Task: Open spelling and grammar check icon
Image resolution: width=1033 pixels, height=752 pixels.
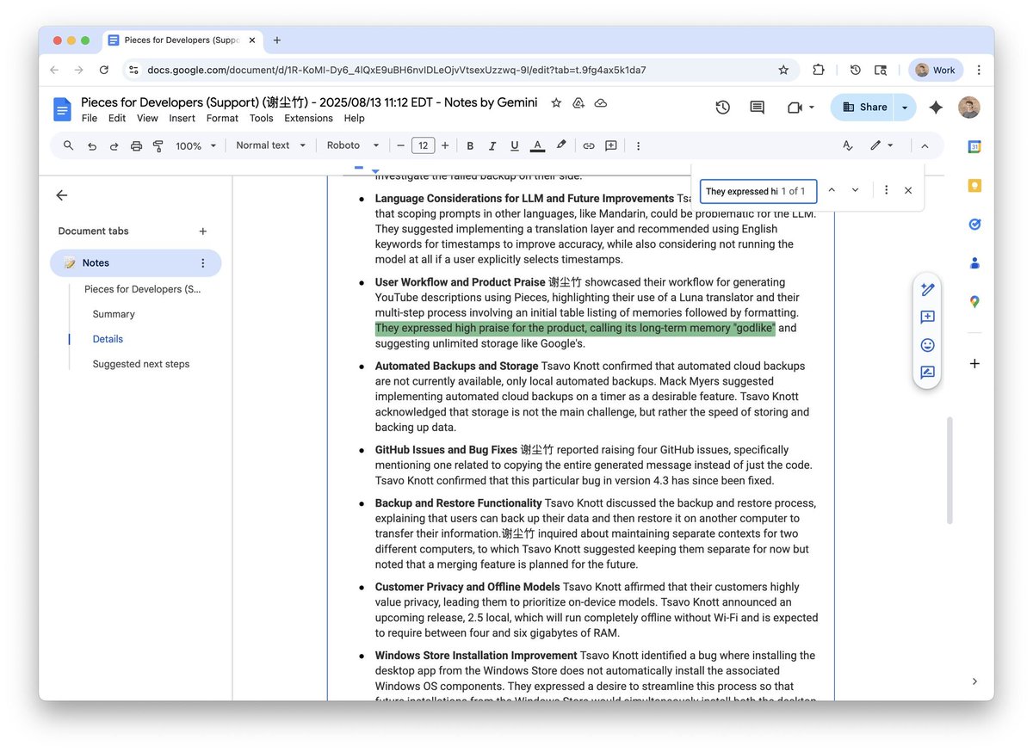Action: tap(848, 146)
